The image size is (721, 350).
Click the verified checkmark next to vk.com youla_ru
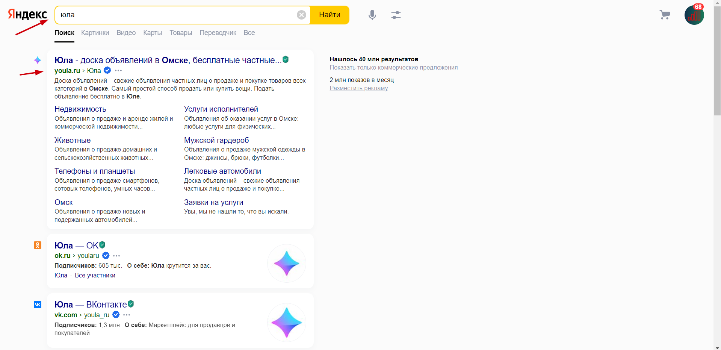116,315
